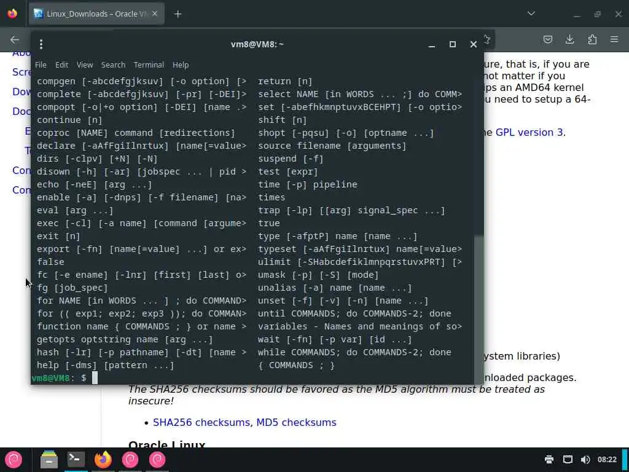The image size is (629, 472).
Task: Click the first Debian swirl taskbar app
Action: click(x=130, y=460)
